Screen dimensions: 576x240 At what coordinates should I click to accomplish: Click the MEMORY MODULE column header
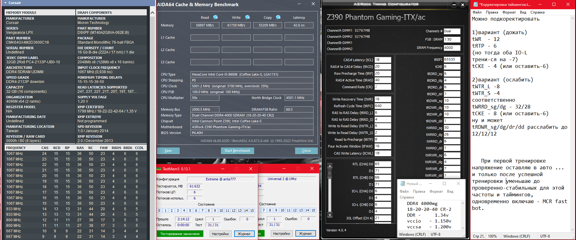(x=40, y=13)
